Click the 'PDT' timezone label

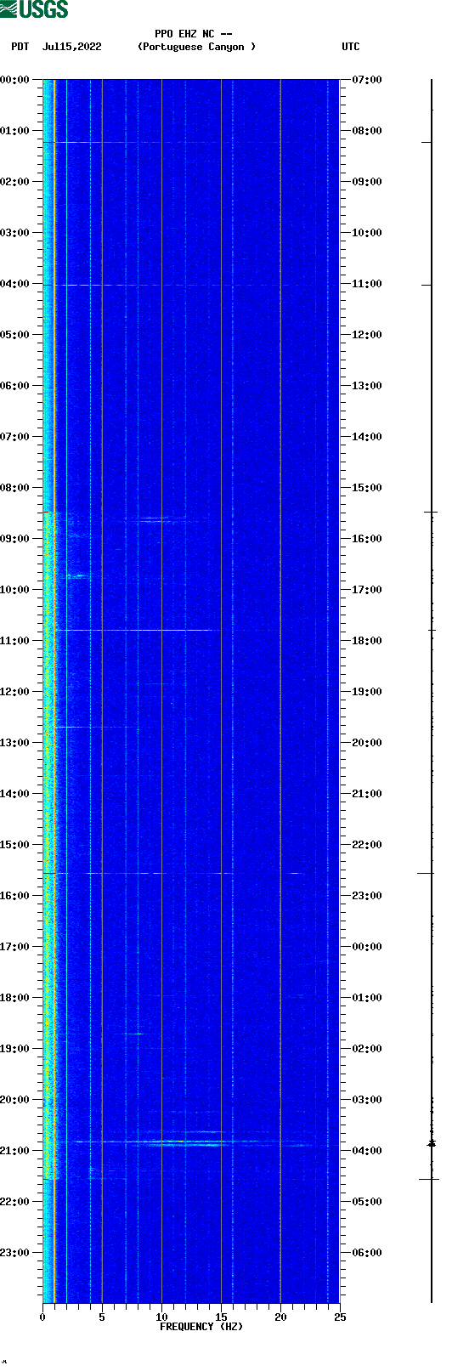point(20,47)
